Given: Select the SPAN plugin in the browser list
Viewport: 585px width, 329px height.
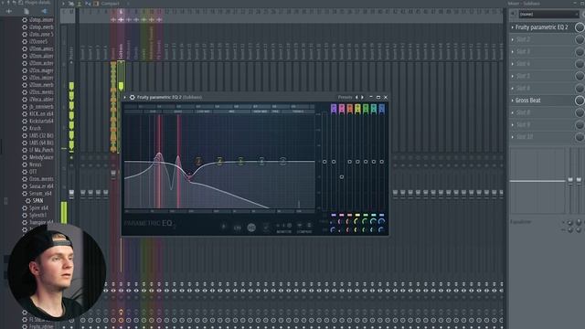Looking at the screenshot, I should [37, 201].
